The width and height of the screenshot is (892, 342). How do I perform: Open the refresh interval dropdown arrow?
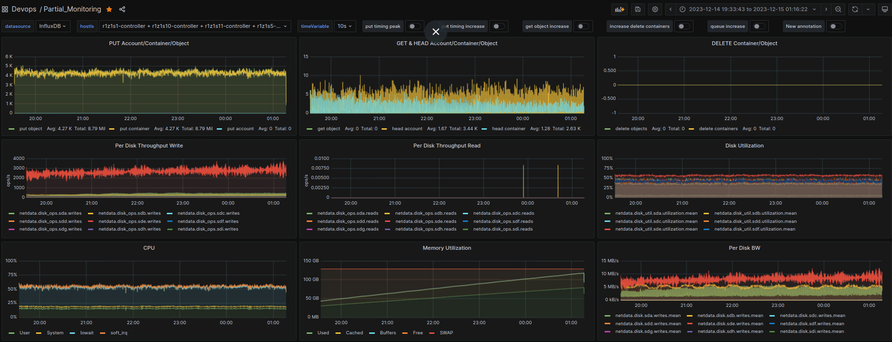[x=868, y=9]
